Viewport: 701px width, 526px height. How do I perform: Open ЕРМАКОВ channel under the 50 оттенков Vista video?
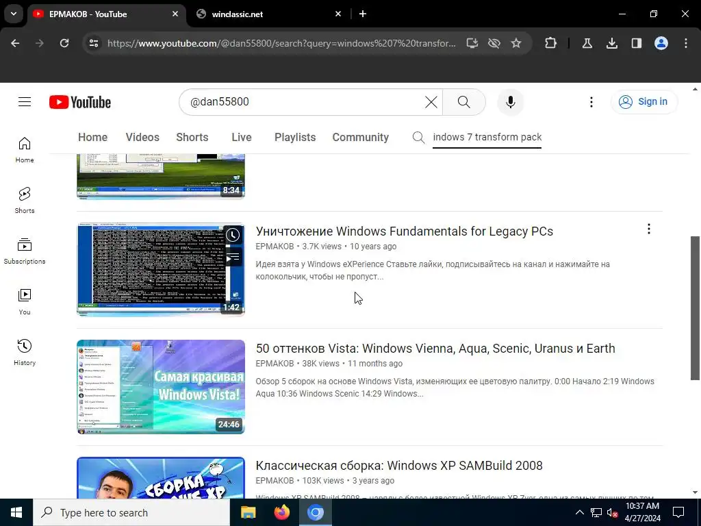275,364
